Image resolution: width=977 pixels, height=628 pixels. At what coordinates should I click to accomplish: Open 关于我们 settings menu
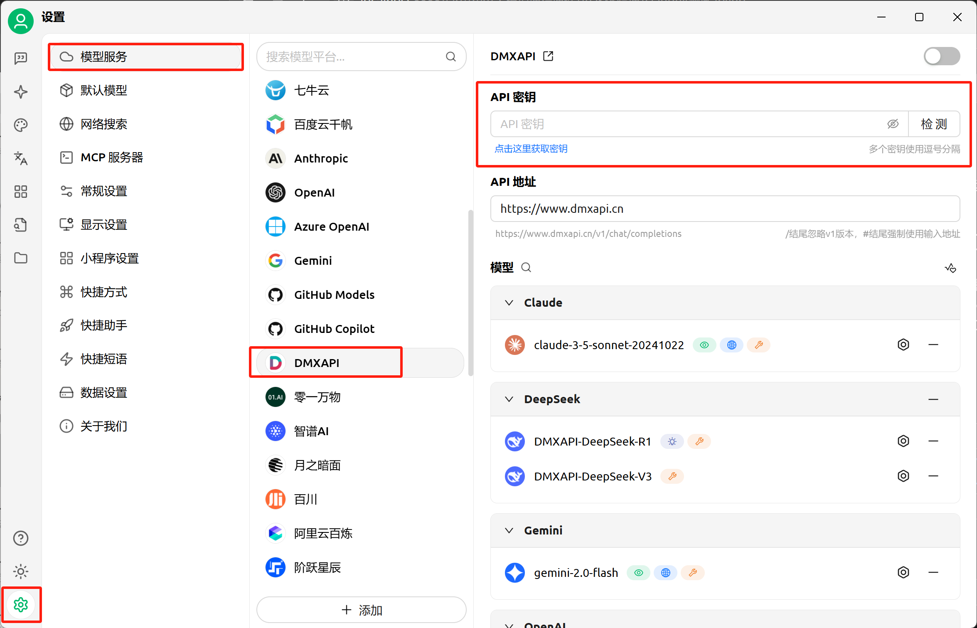pyautogui.click(x=145, y=426)
